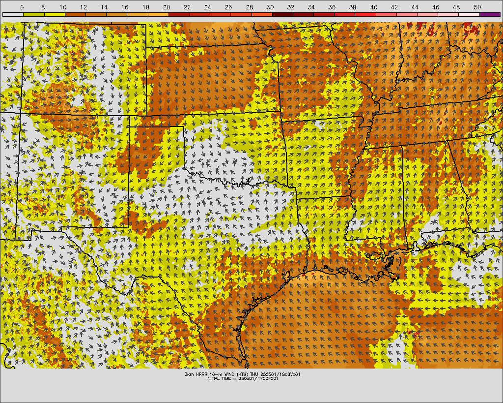Click the "3km HRRR 10-m WIND (KTS)" caption line
503x403 pixels.
point(242,374)
